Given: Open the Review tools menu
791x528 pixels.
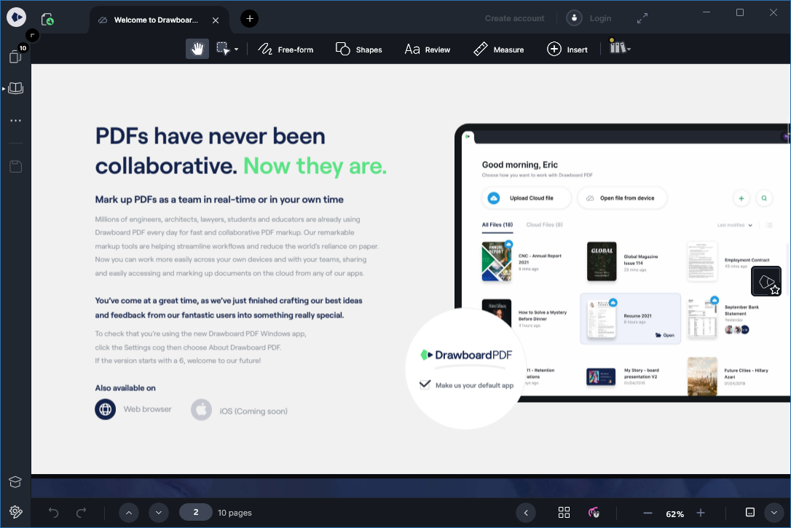Looking at the screenshot, I should coord(428,50).
